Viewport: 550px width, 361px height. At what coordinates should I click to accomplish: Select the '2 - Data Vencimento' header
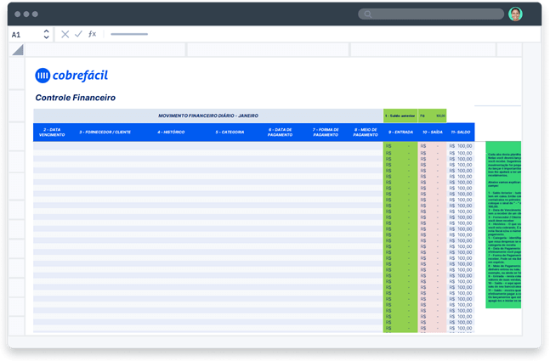[52, 133]
